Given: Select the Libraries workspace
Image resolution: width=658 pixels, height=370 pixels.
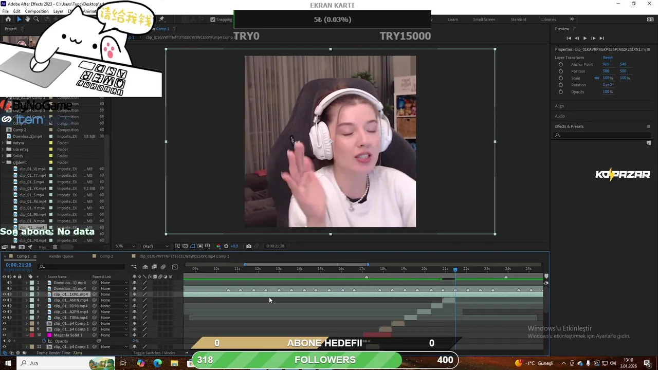Looking at the screenshot, I should click(x=549, y=20).
